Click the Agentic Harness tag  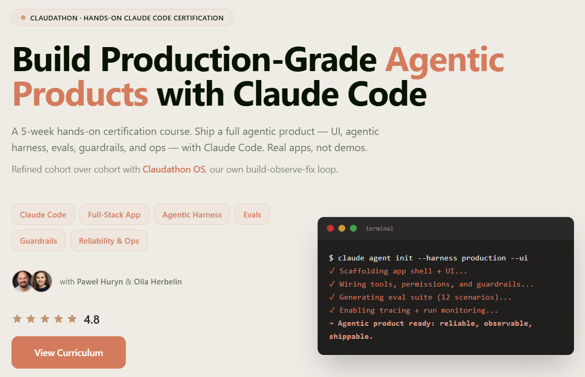click(x=192, y=214)
